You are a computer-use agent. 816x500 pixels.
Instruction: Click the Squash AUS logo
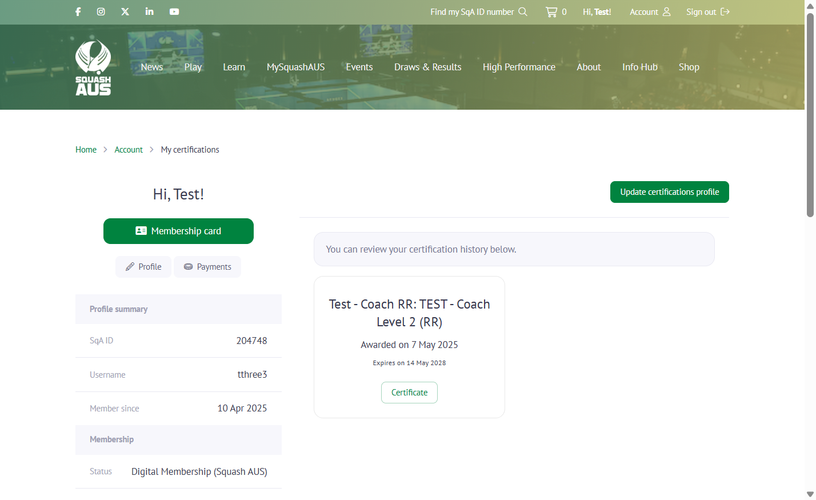click(x=93, y=67)
